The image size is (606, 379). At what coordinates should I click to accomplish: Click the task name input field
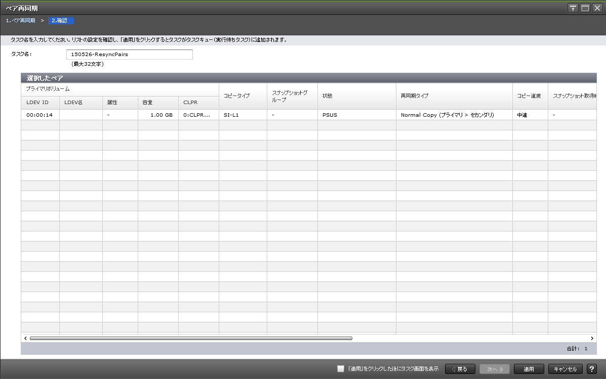(129, 55)
